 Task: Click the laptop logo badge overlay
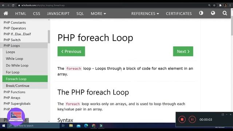[16, 116]
